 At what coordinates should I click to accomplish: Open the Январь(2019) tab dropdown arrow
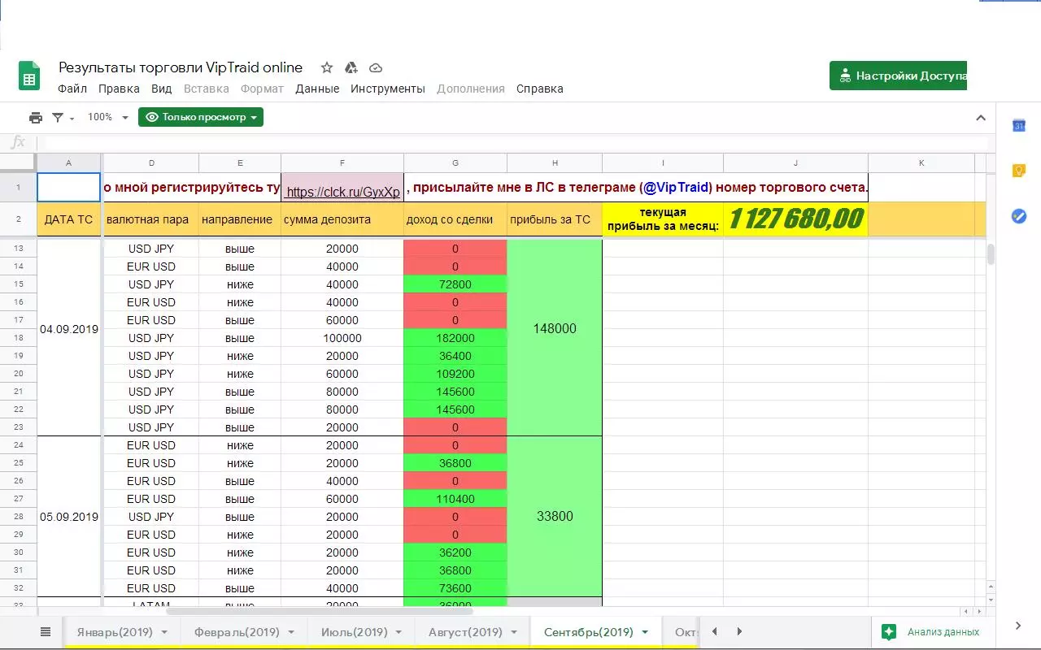[164, 632]
